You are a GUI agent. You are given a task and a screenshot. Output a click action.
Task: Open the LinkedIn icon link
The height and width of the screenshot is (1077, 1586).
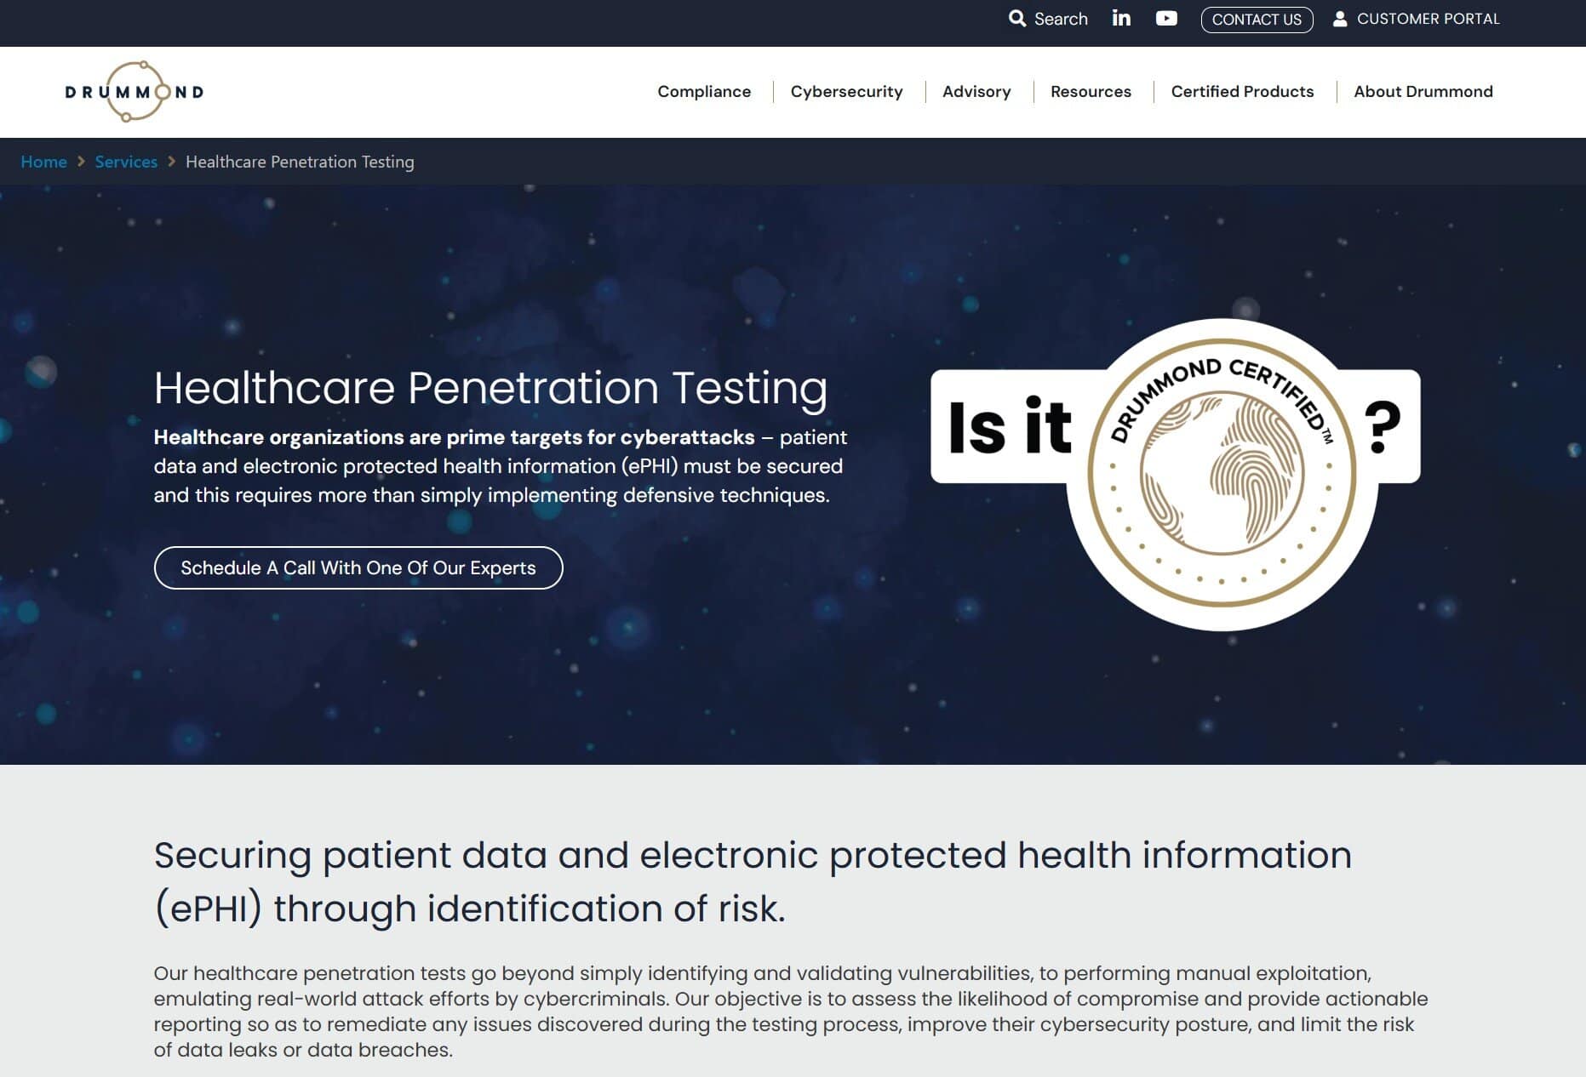coord(1121,18)
